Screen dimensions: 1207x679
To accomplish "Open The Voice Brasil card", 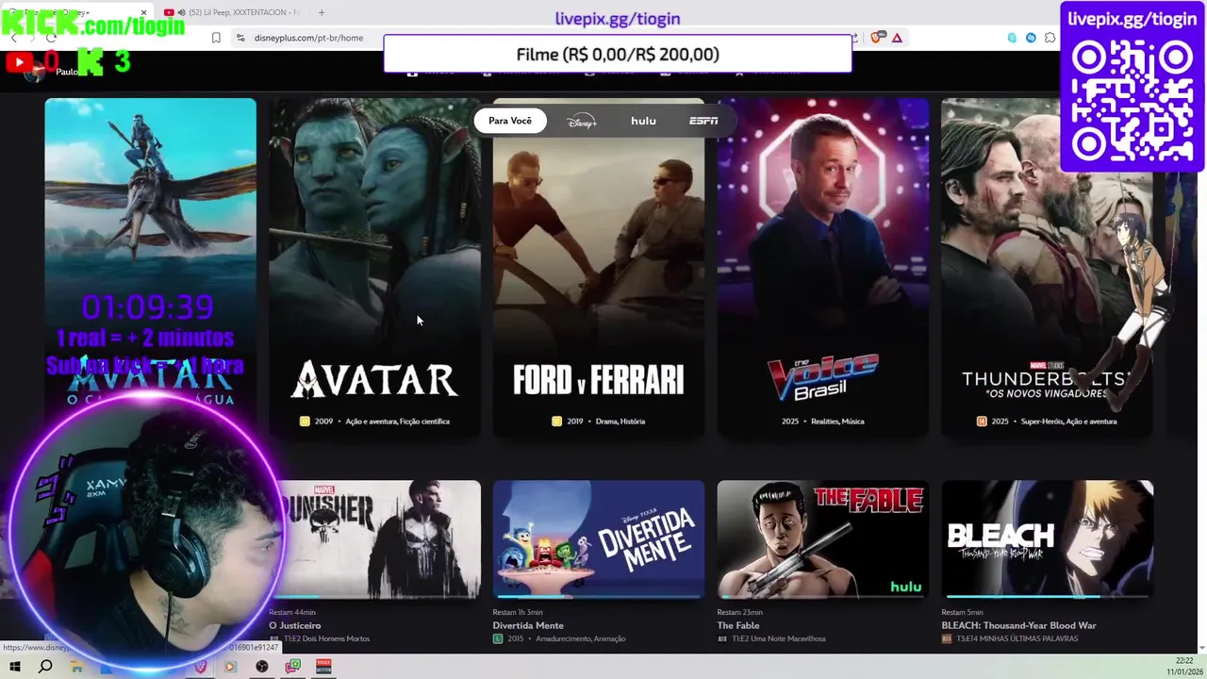I will [823, 267].
